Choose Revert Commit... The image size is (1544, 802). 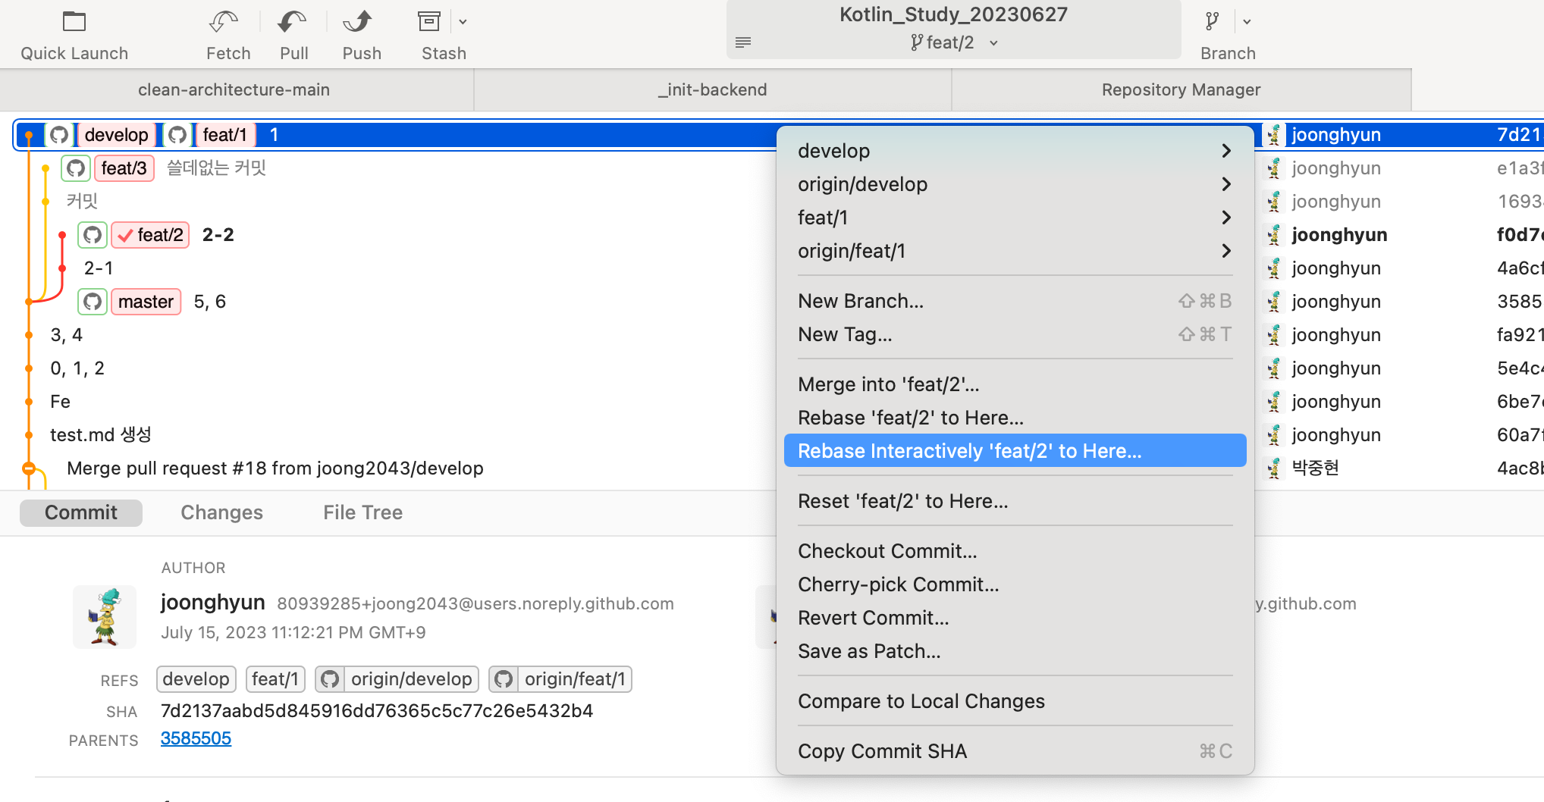click(x=1015, y=618)
